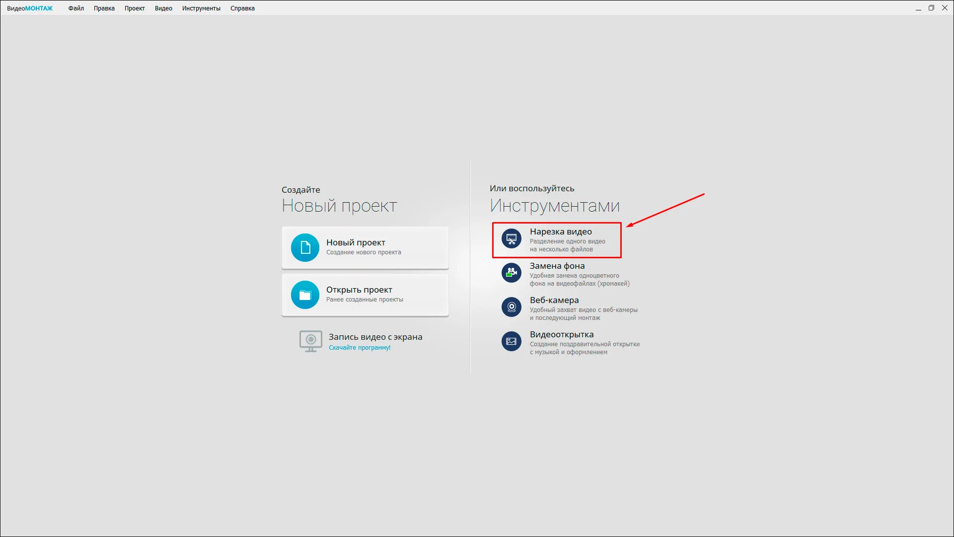954x537 pixels.
Task: Select the Замена фона tool title
Action: click(557, 266)
